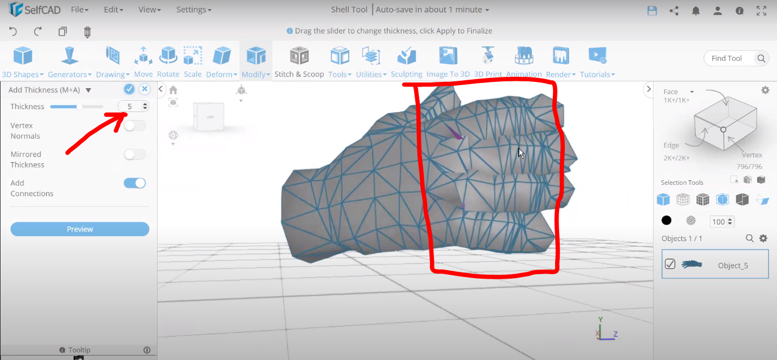Disable Add Connections switch

[x=135, y=183]
